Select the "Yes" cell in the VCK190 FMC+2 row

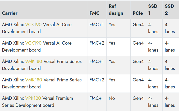(112, 43)
